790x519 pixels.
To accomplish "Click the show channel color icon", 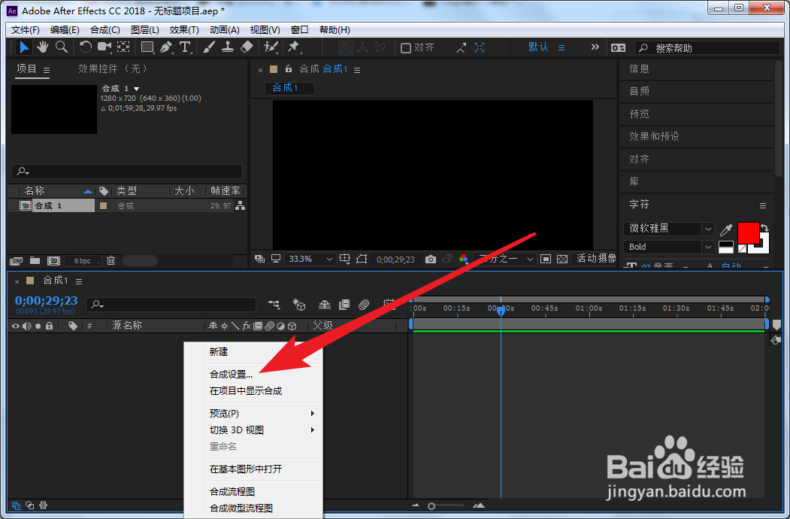I will click(464, 259).
